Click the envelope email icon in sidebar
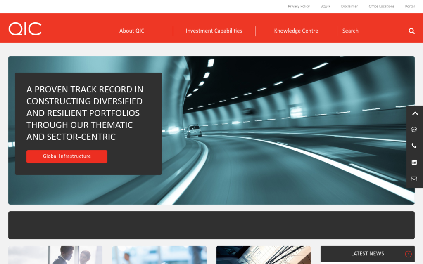This screenshot has width=423, height=264. point(414,179)
